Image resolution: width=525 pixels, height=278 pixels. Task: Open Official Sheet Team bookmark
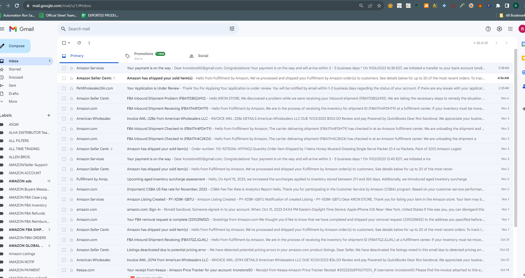(58, 15)
